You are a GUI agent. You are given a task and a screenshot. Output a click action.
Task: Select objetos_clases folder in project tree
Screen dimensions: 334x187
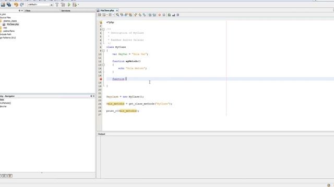[10, 21]
